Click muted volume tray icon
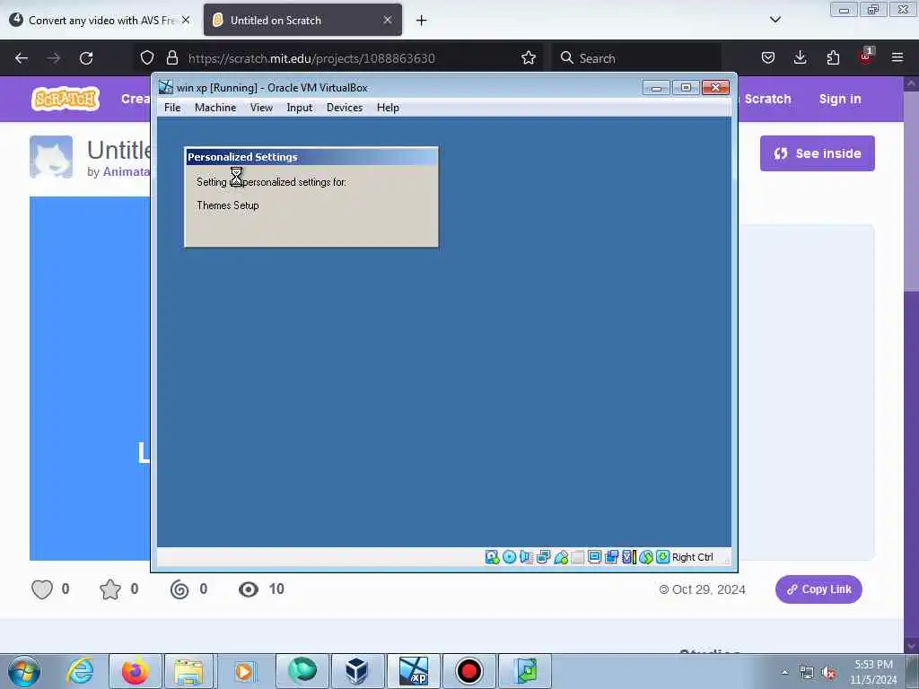Image resolution: width=919 pixels, height=689 pixels. 828,673
